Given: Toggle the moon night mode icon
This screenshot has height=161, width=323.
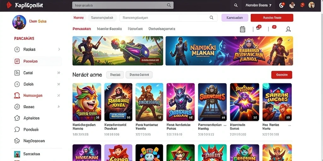Looking at the screenshot, I should [x=282, y=5].
